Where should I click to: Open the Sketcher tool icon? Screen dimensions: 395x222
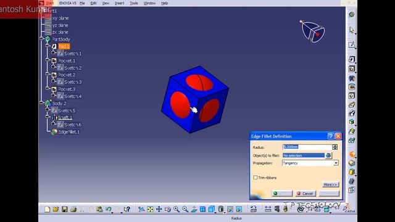point(352,45)
